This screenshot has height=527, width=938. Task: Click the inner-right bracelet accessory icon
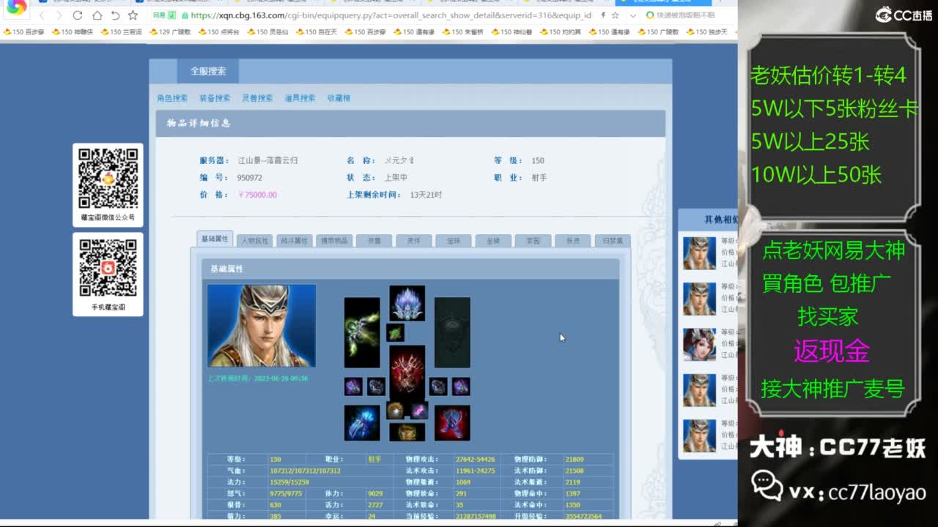click(438, 386)
